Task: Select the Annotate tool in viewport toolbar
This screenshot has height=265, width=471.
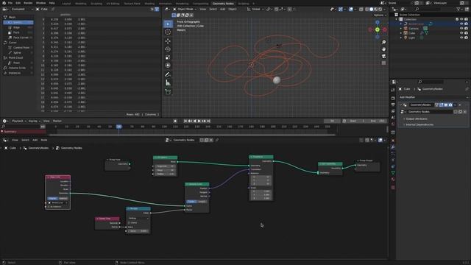Action: coord(168,74)
